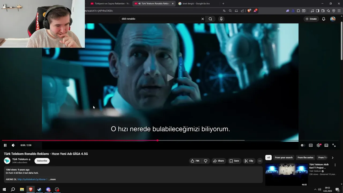Open the system volume tray icon
Viewport: 343px width, 193px height.
319,190
